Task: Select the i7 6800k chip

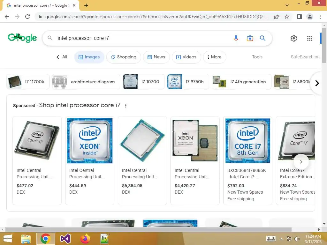Action: pyautogui.click(x=293, y=82)
